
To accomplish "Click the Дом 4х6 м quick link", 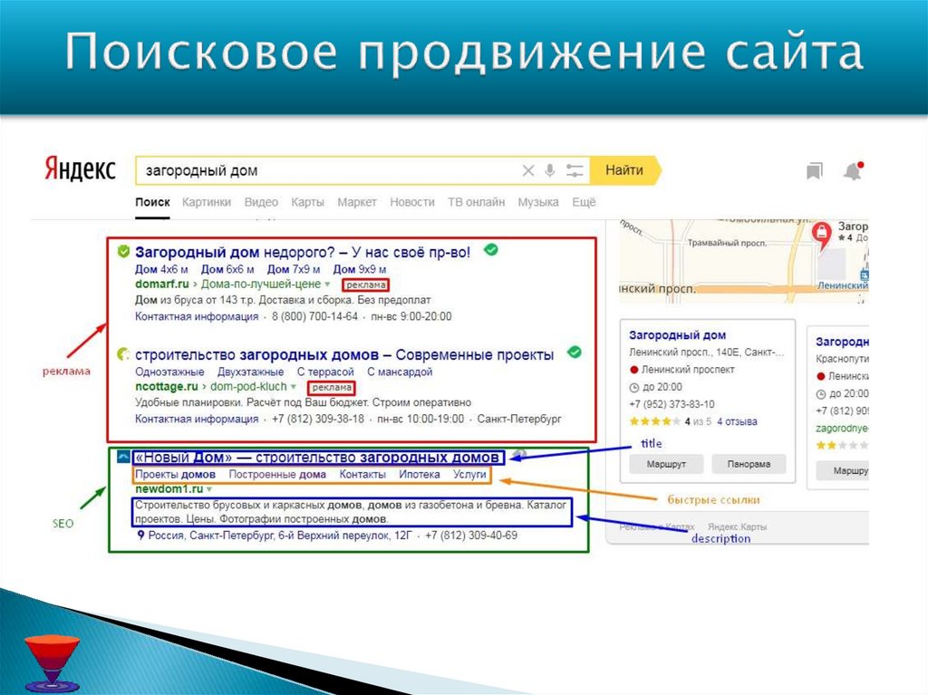I will point(161,269).
